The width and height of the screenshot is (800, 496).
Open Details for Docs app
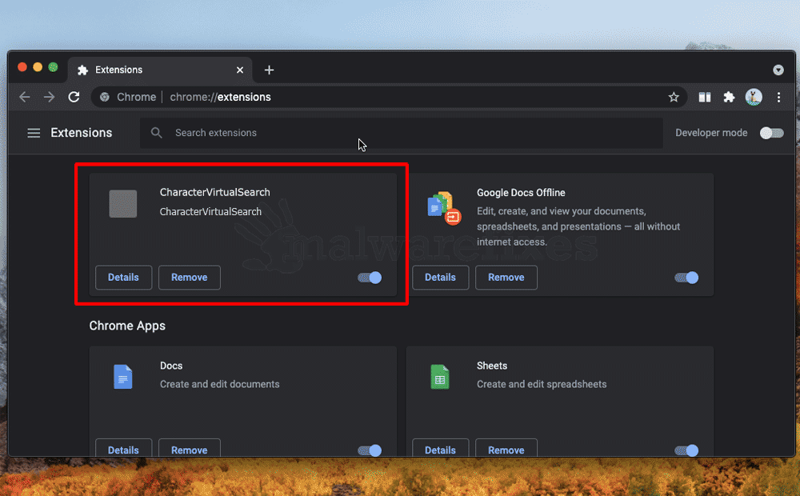[x=123, y=448]
